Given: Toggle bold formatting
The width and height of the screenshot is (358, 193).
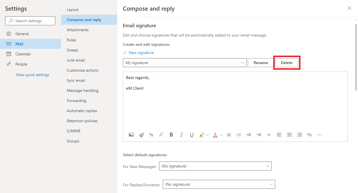Looking at the screenshot, I should (171, 135).
